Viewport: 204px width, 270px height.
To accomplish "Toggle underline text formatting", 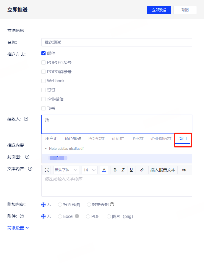I will click(x=131, y=170).
